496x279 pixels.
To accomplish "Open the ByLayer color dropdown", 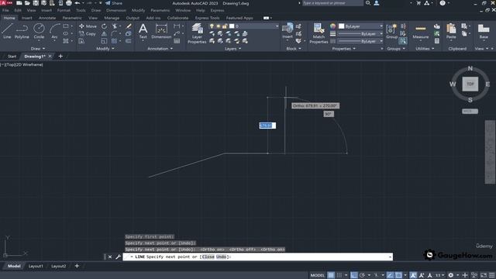I will tap(361, 26).
